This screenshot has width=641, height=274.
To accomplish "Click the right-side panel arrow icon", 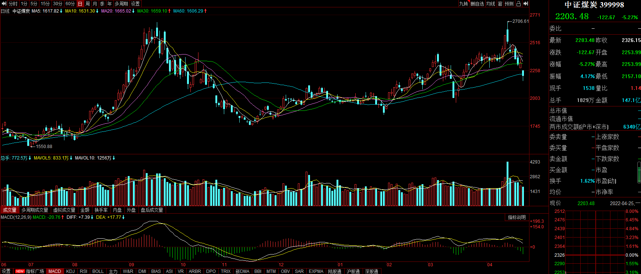I will [526, 4].
